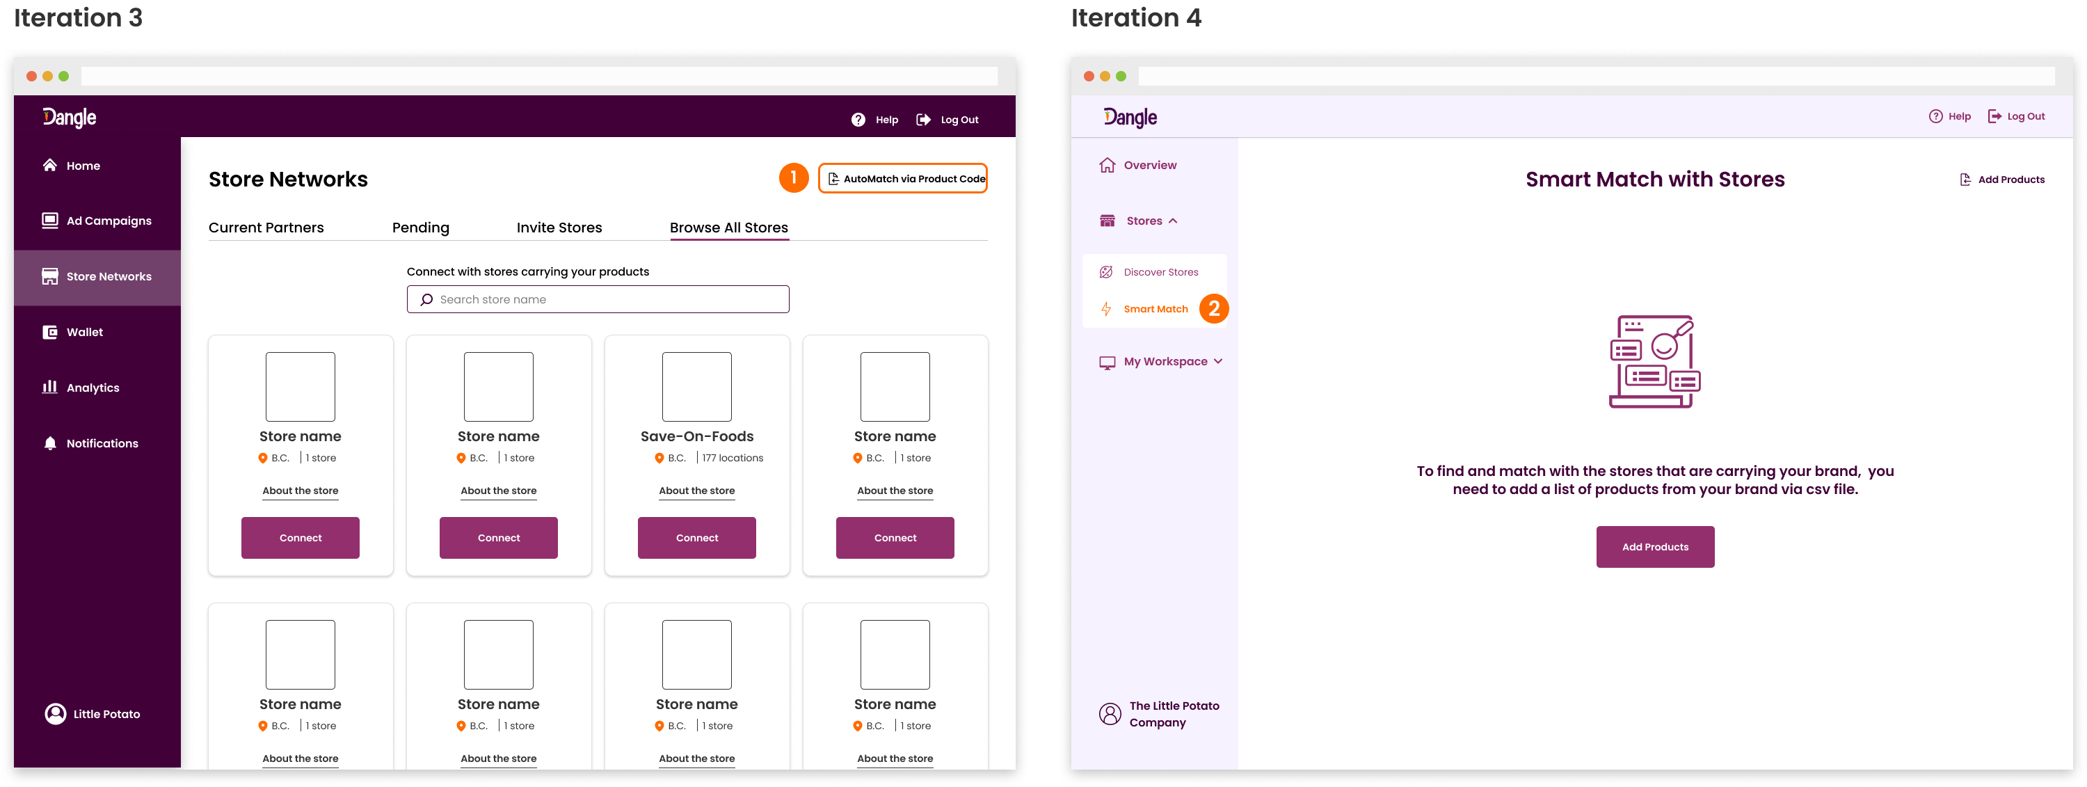Click the center purple Add Products button
Screen dimensions: 2087x787
[1655, 547]
